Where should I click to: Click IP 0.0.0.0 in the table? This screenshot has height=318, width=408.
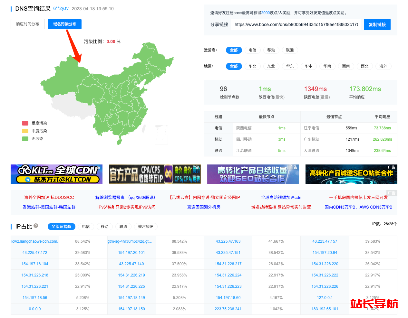tap(35, 309)
